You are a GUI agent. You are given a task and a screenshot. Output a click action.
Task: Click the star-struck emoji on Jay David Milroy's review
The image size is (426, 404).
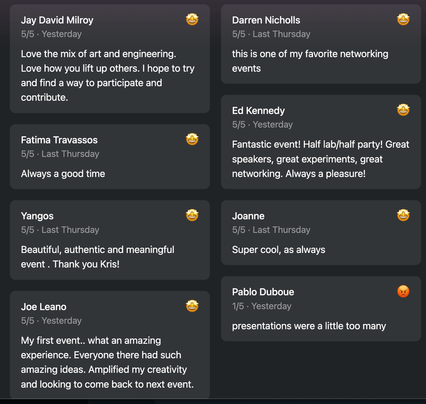pos(192,19)
